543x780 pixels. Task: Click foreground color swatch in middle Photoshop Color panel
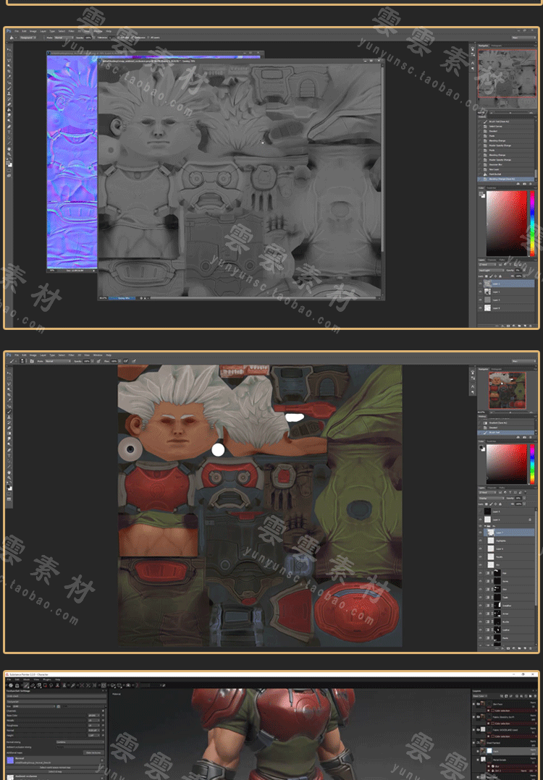(481, 446)
